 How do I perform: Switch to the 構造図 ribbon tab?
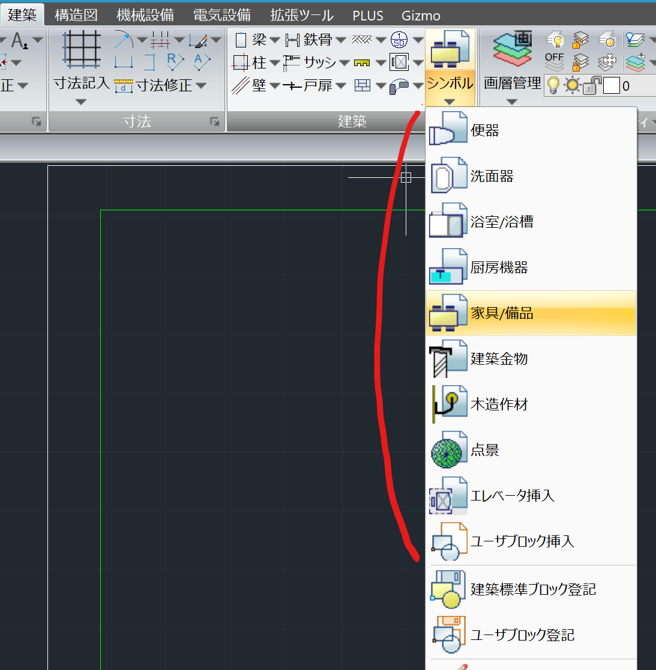[77, 14]
